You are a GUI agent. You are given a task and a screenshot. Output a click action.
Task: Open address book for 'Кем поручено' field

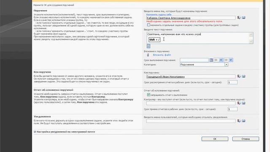243,76
